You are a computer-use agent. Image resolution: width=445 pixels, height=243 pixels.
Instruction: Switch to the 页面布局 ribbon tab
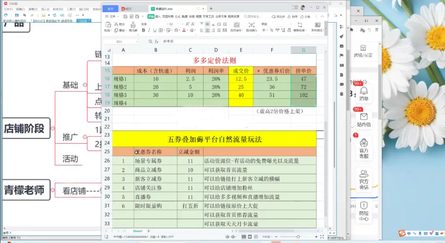point(168,16)
